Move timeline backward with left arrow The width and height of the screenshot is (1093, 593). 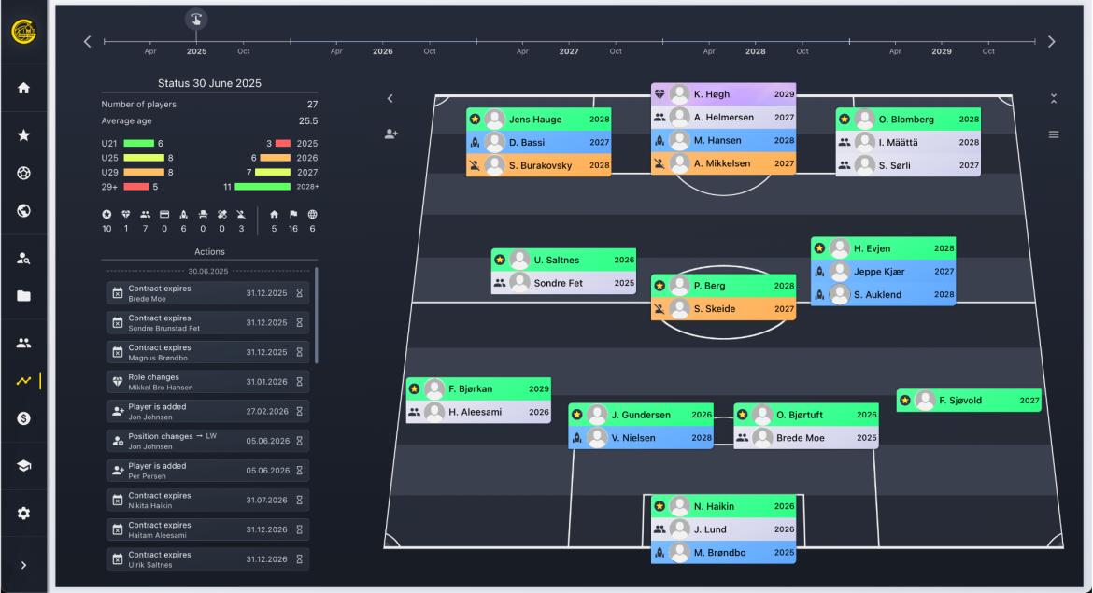(88, 42)
